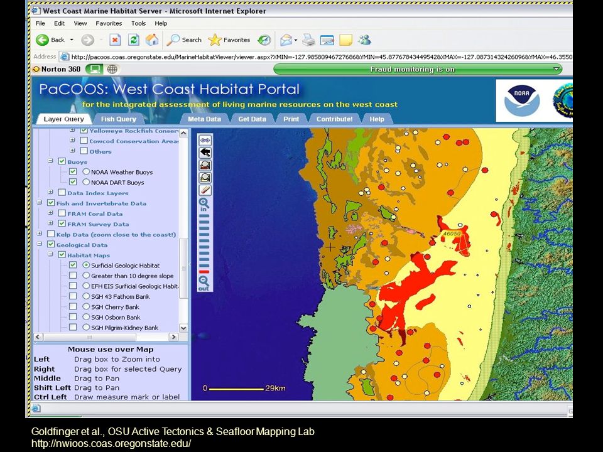This screenshot has width=603, height=452.
Task: Click layer panel vertical scrollbar down arrow
Action: [x=183, y=328]
